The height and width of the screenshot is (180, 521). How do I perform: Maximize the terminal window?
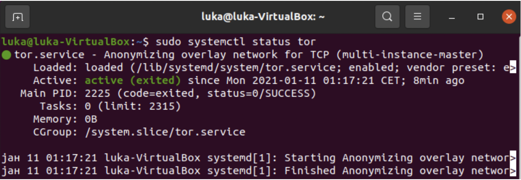[x=481, y=17]
